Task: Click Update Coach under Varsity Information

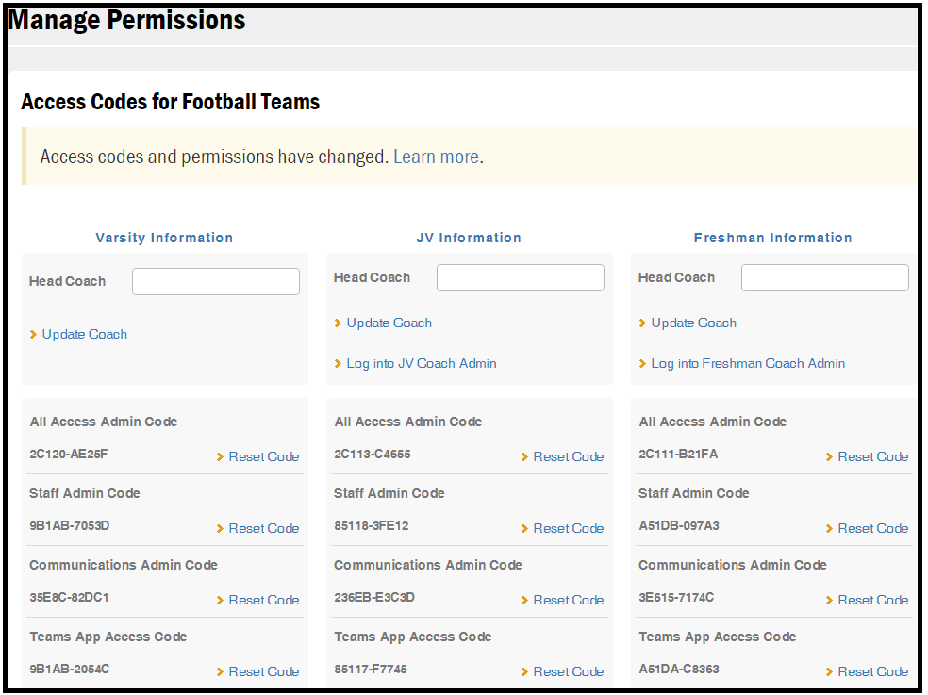Action: pyautogui.click(x=84, y=334)
